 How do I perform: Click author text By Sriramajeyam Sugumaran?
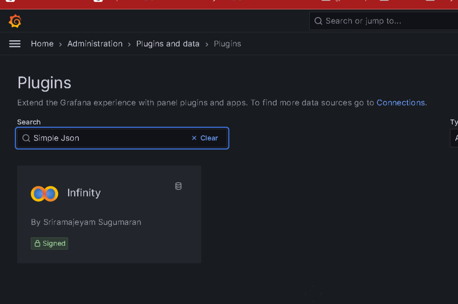(x=86, y=222)
